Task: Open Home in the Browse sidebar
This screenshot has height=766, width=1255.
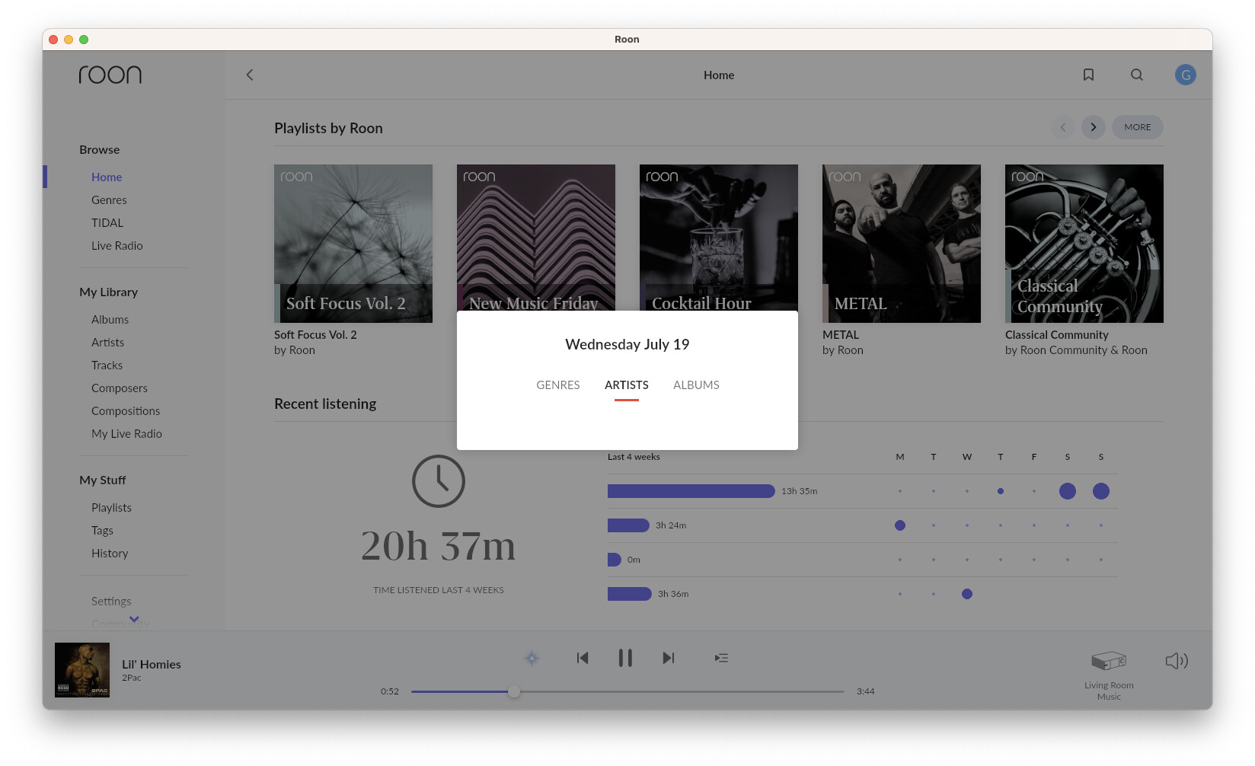Action: (107, 177)
